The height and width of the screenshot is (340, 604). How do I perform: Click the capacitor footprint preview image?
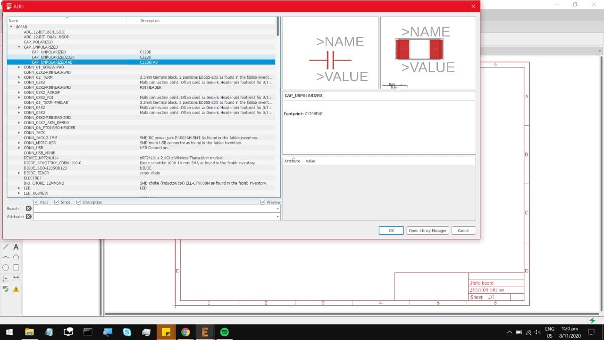point(428,52)
